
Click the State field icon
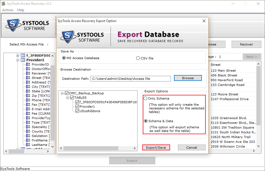coord(28,91)
